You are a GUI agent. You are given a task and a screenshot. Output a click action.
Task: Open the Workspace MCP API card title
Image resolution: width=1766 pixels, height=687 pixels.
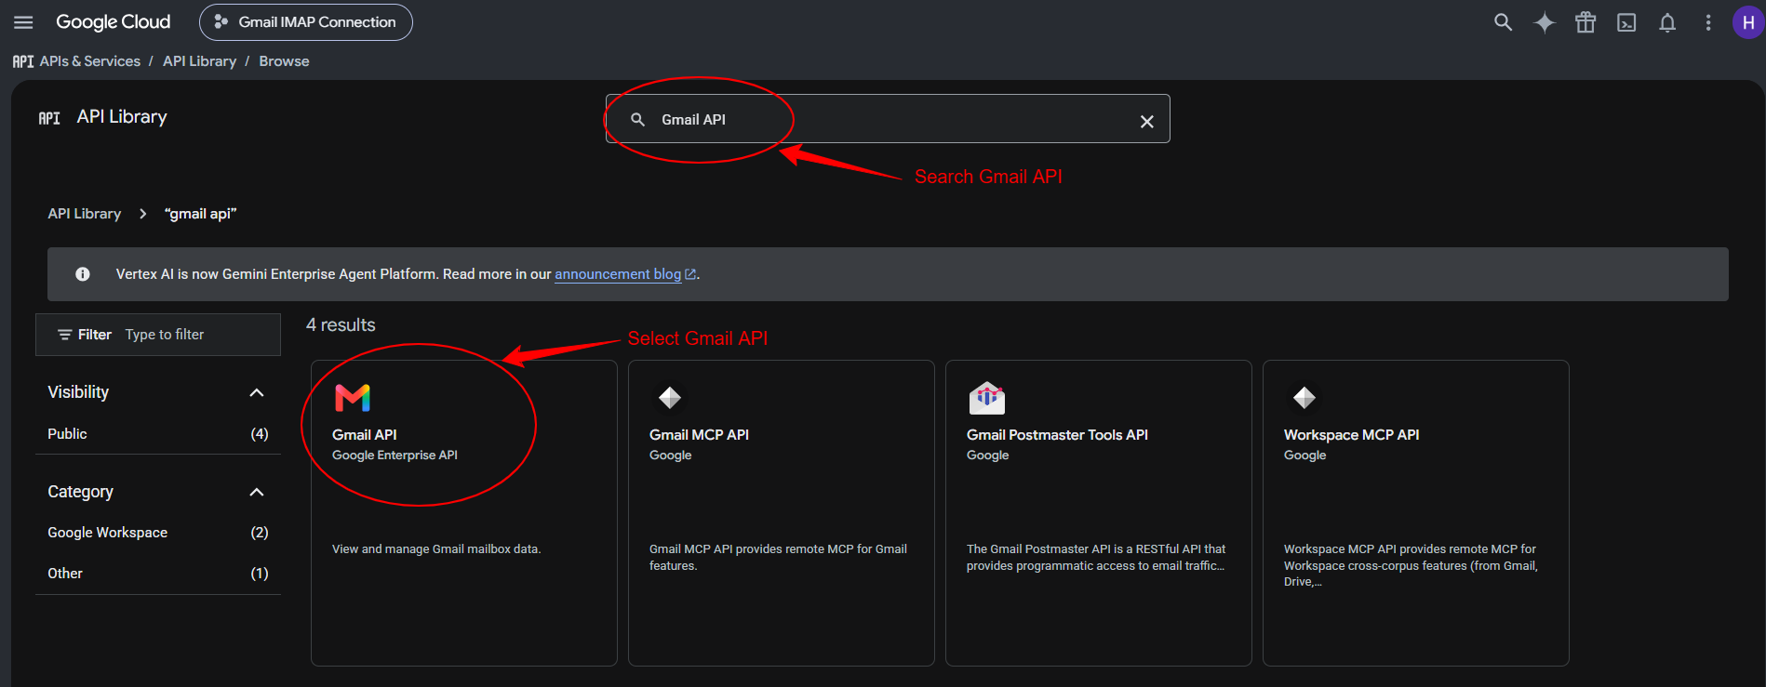[1351, 435]
